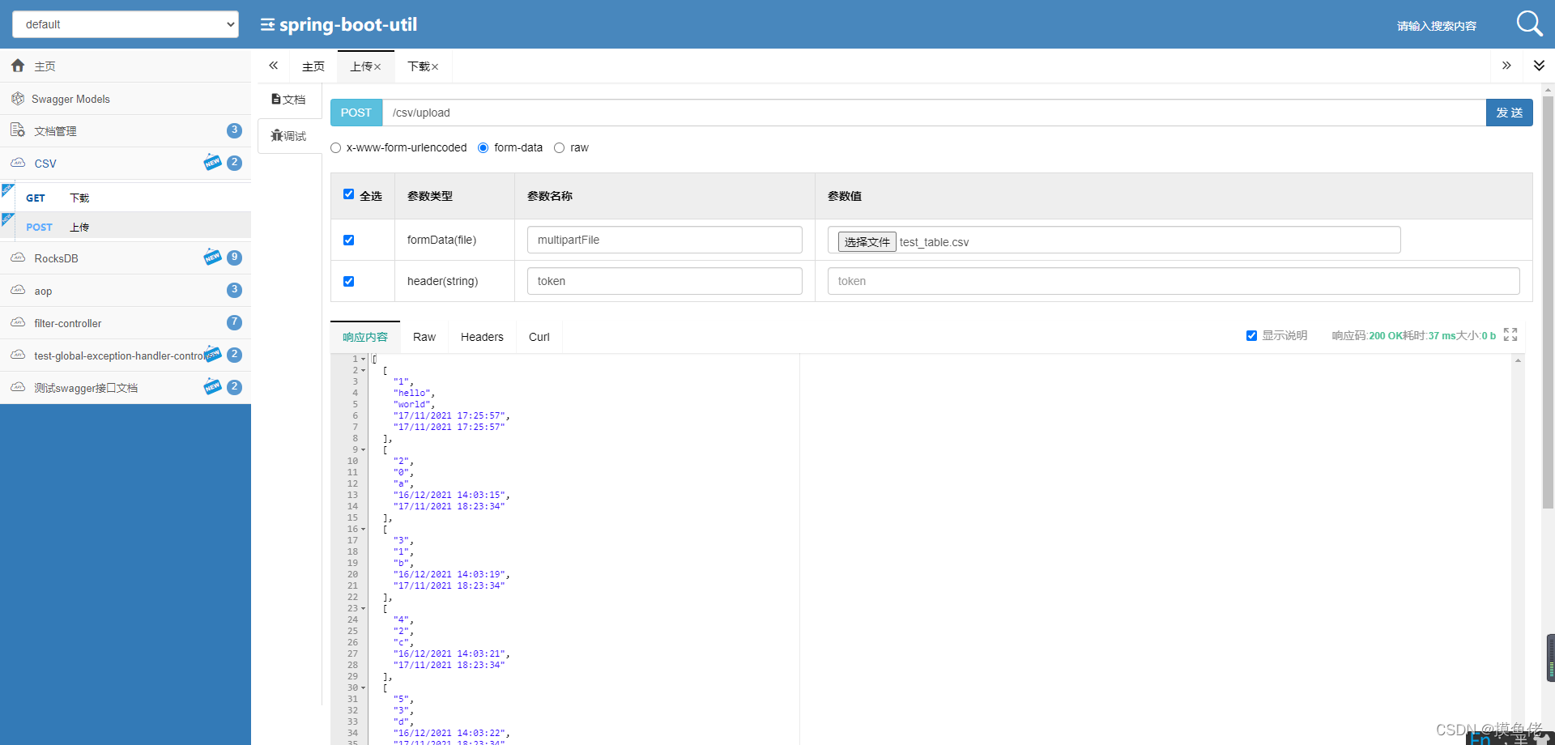Click the home icon next to 主页
The image size is (1555, 745).
click(x=18, y=66)
